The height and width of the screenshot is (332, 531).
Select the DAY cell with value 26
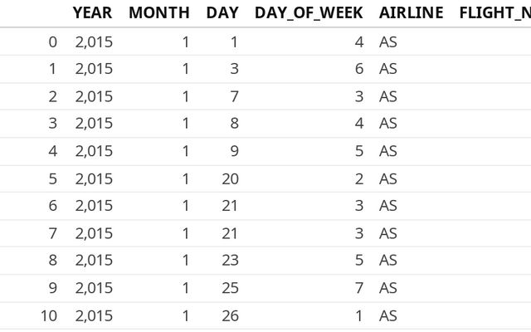coord(230,315)
